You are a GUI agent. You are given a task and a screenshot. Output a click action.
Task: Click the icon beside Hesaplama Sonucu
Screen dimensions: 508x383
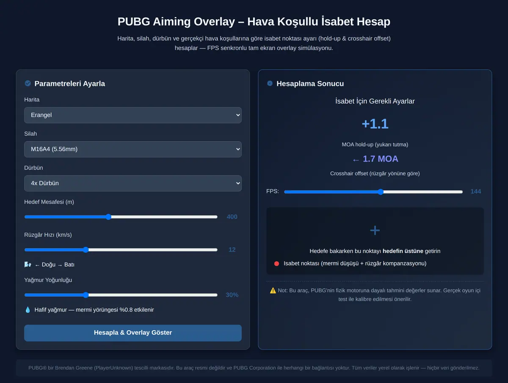(x=270, y=83)
